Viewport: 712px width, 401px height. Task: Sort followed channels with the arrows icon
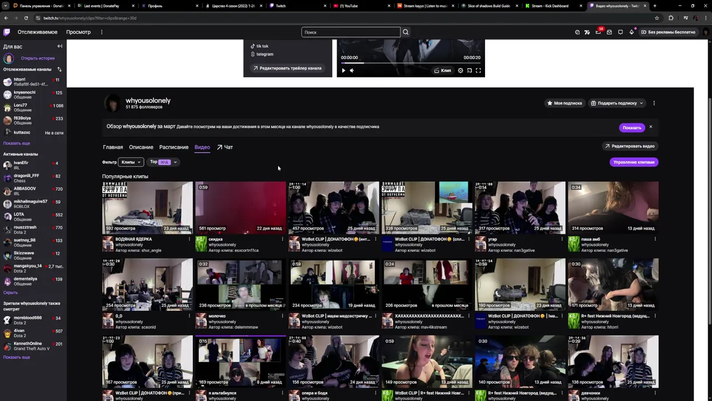tap(60, 70)
